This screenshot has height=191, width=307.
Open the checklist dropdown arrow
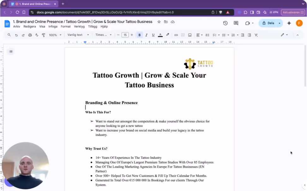[x=219, y=35]
